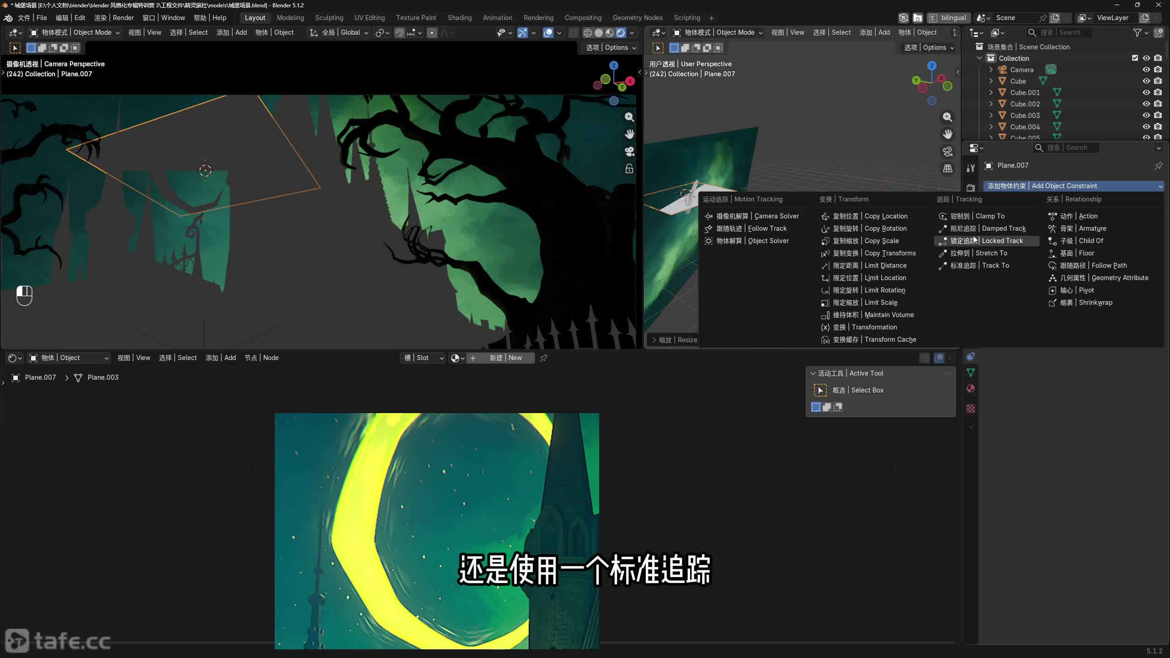Click the zoom magnifier in camera viewport

(x=629, y=117)
